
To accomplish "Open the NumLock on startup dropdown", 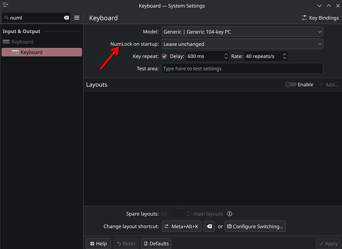I will (x=242, y=44).
